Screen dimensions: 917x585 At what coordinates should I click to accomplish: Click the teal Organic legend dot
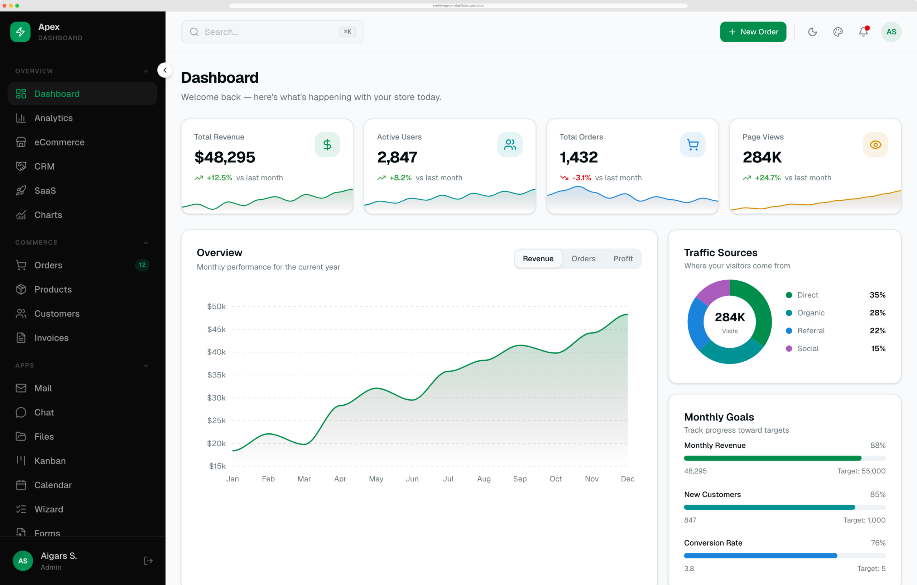point(789,313)
